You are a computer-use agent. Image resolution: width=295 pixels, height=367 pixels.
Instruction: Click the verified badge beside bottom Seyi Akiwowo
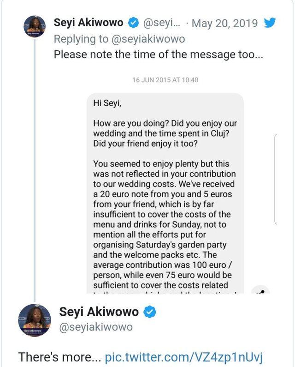150,312
